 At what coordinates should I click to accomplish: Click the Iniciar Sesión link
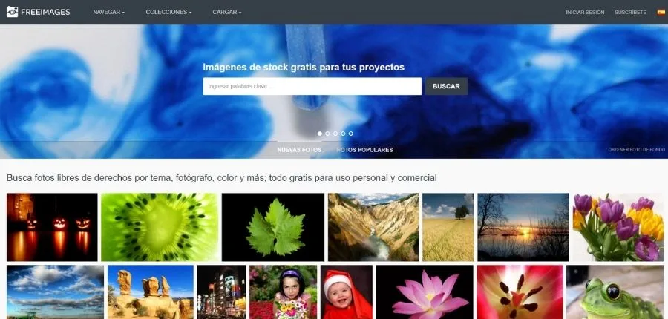[585, 13]
